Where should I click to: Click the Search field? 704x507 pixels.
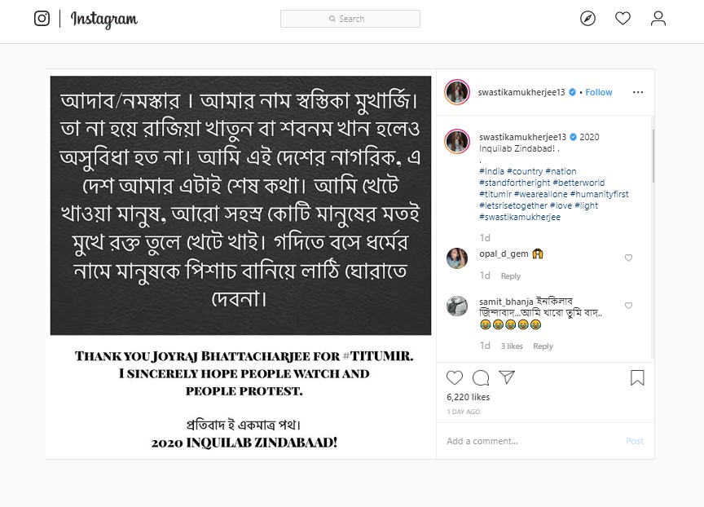click(x=350, y=19)
